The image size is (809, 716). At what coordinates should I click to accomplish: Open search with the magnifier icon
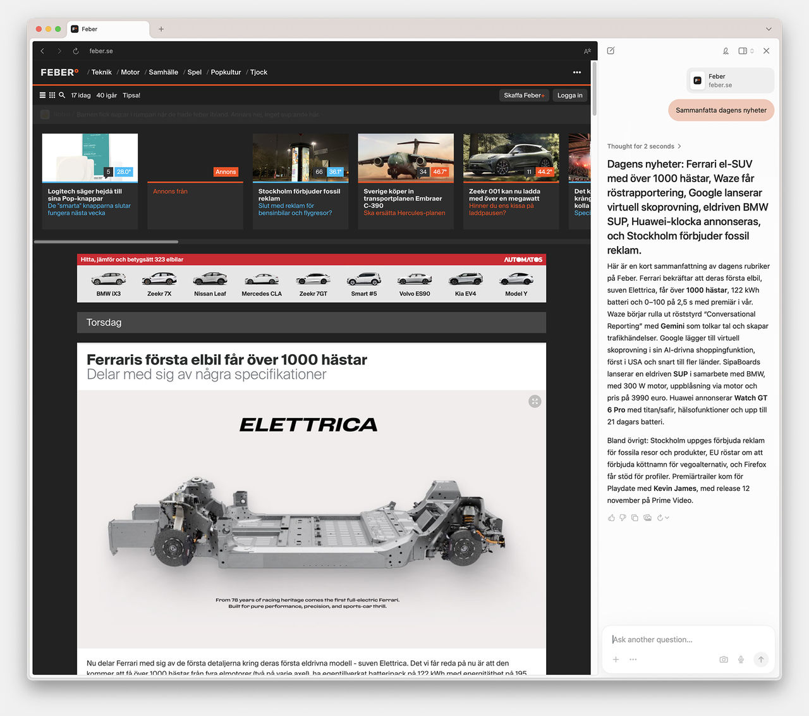click(x=61, y=95)
